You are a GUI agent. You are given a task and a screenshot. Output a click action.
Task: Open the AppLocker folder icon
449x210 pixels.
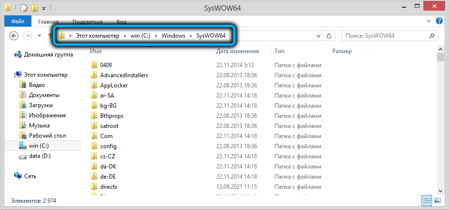(94, 85)
